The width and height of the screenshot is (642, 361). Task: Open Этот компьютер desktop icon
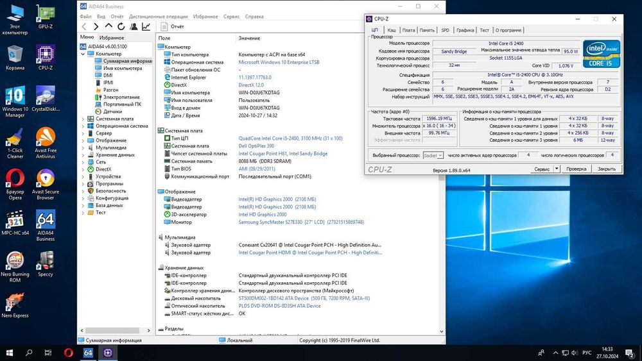(15, 19)
